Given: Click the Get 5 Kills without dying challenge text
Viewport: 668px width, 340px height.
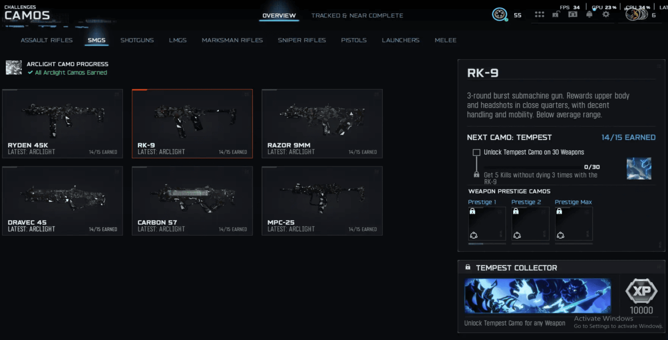Looking at the screenshot, I should [541, 178].
